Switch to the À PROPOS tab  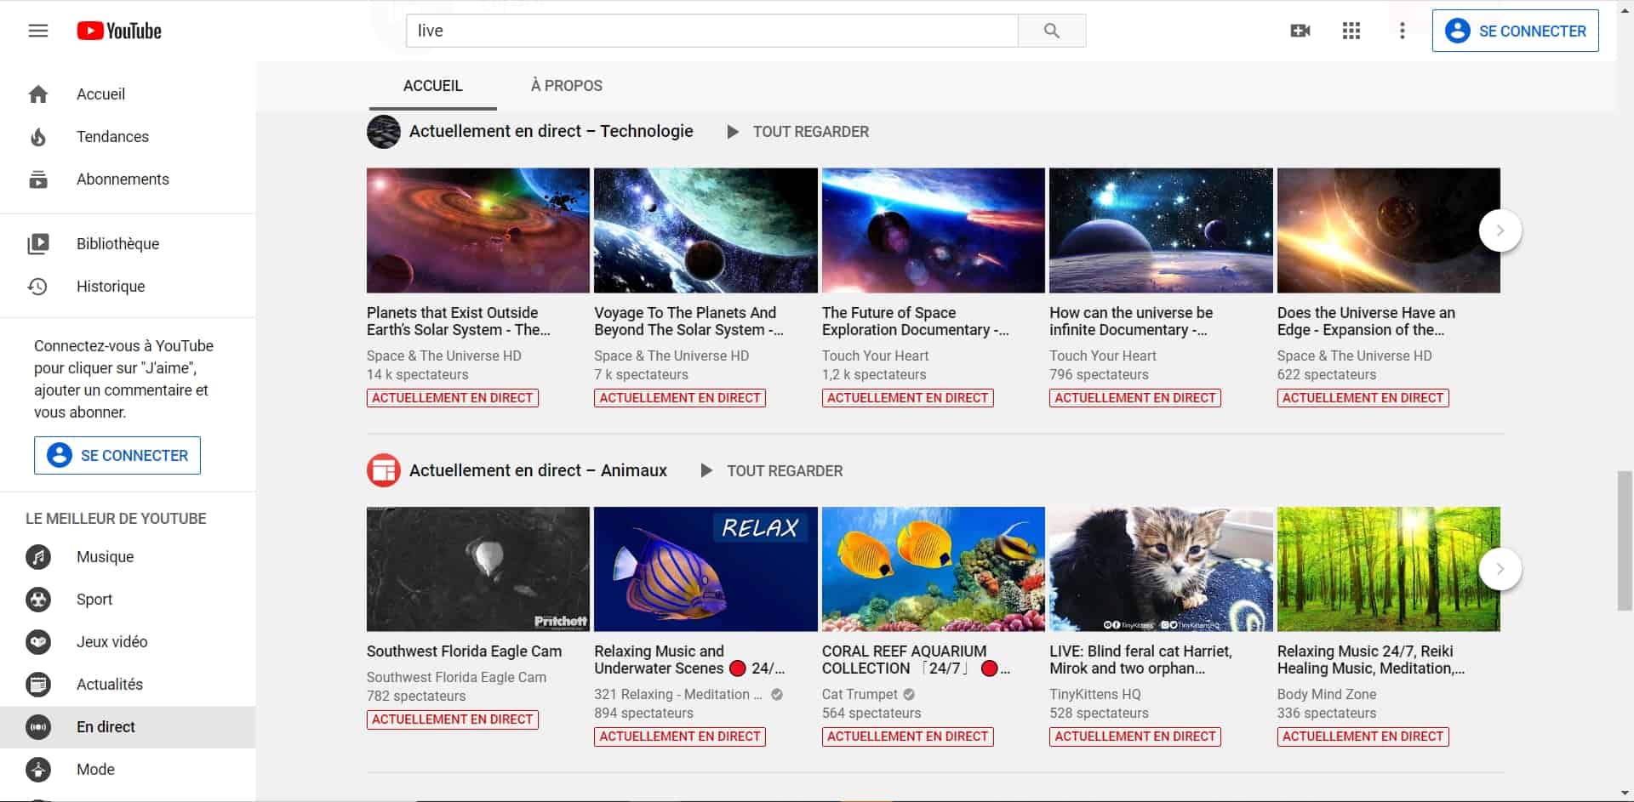pyautogui.click(x=566, y=86)
